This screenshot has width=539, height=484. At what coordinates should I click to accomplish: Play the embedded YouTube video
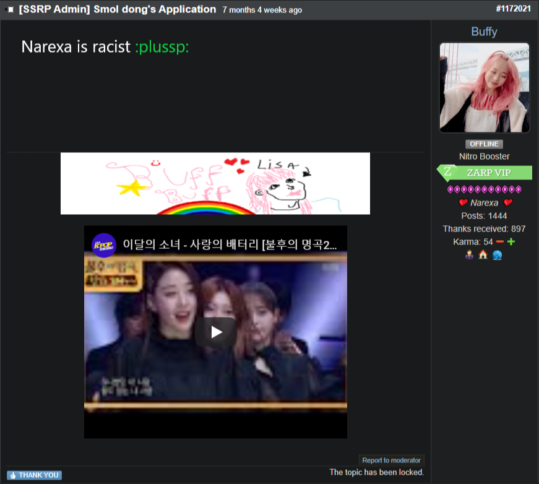tap(216, 332)
